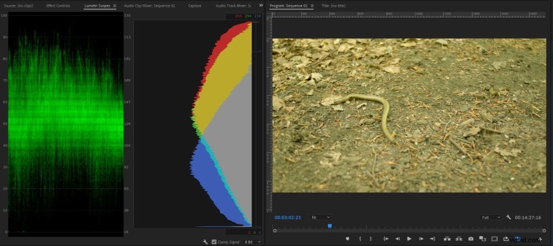This screenshot has width=553, height=246.
Task: Toggle safe margins button
Action: [x=495, y=239]
